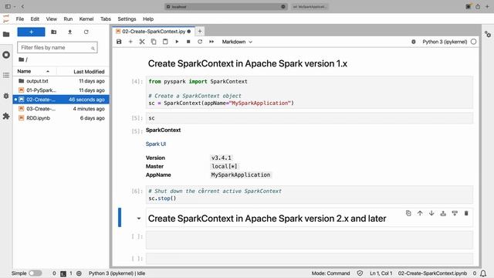The height and width of the screenshot is (278, 494).
Task: Open table of contents sidebar
Action: click(x=6, y=75)
